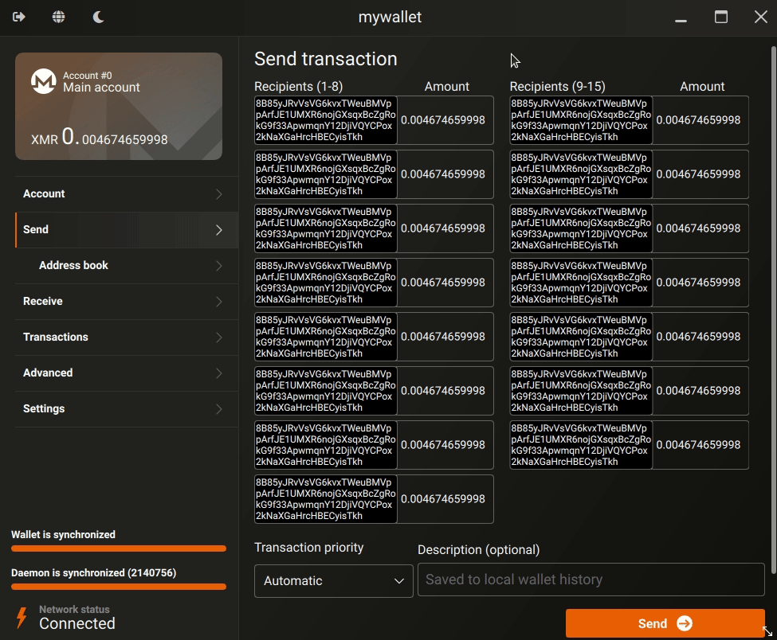Click the mywallet window title

pyautogui.click(x=390, y=17)
